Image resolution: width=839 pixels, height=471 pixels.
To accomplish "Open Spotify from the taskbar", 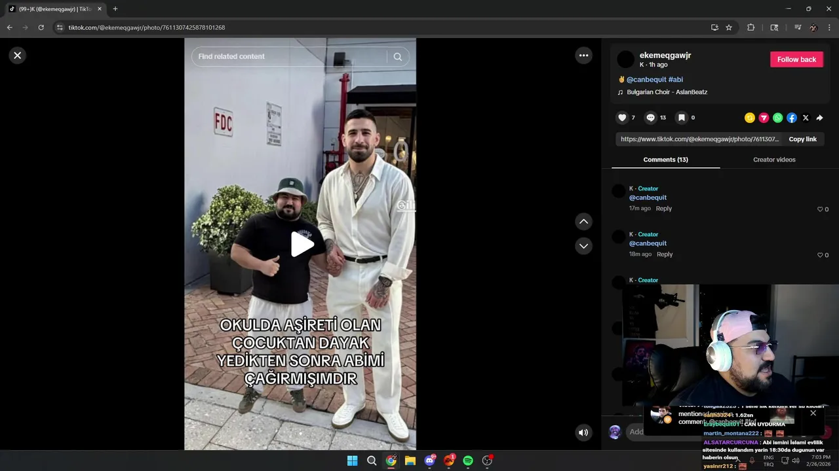I will coord(468,461).
